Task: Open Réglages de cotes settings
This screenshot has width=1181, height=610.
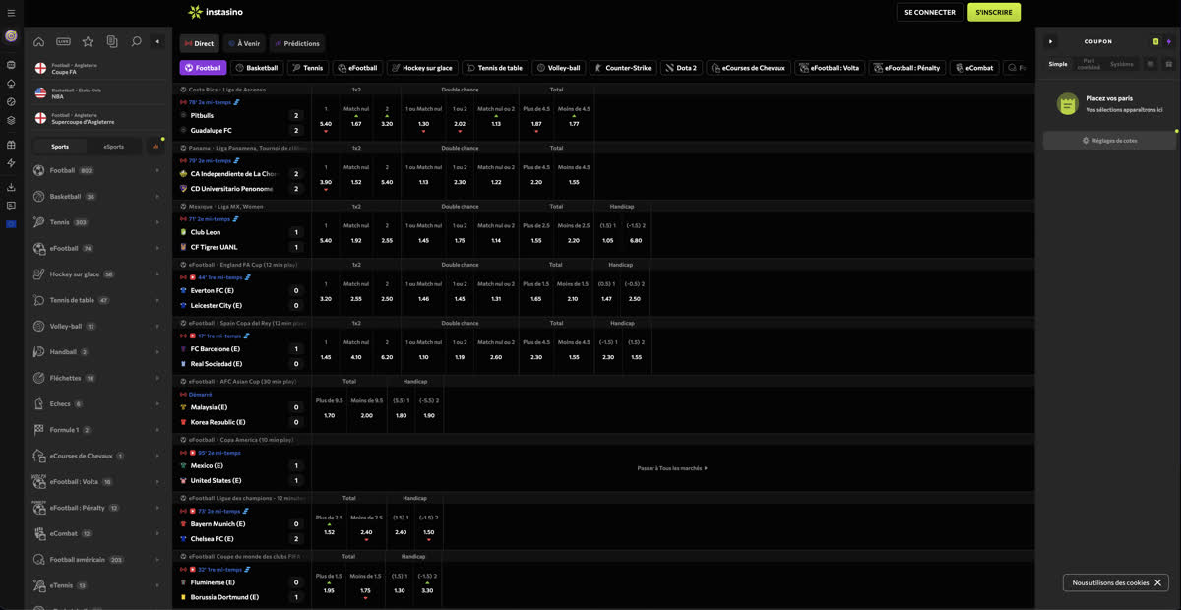Action: [1109, 141]
